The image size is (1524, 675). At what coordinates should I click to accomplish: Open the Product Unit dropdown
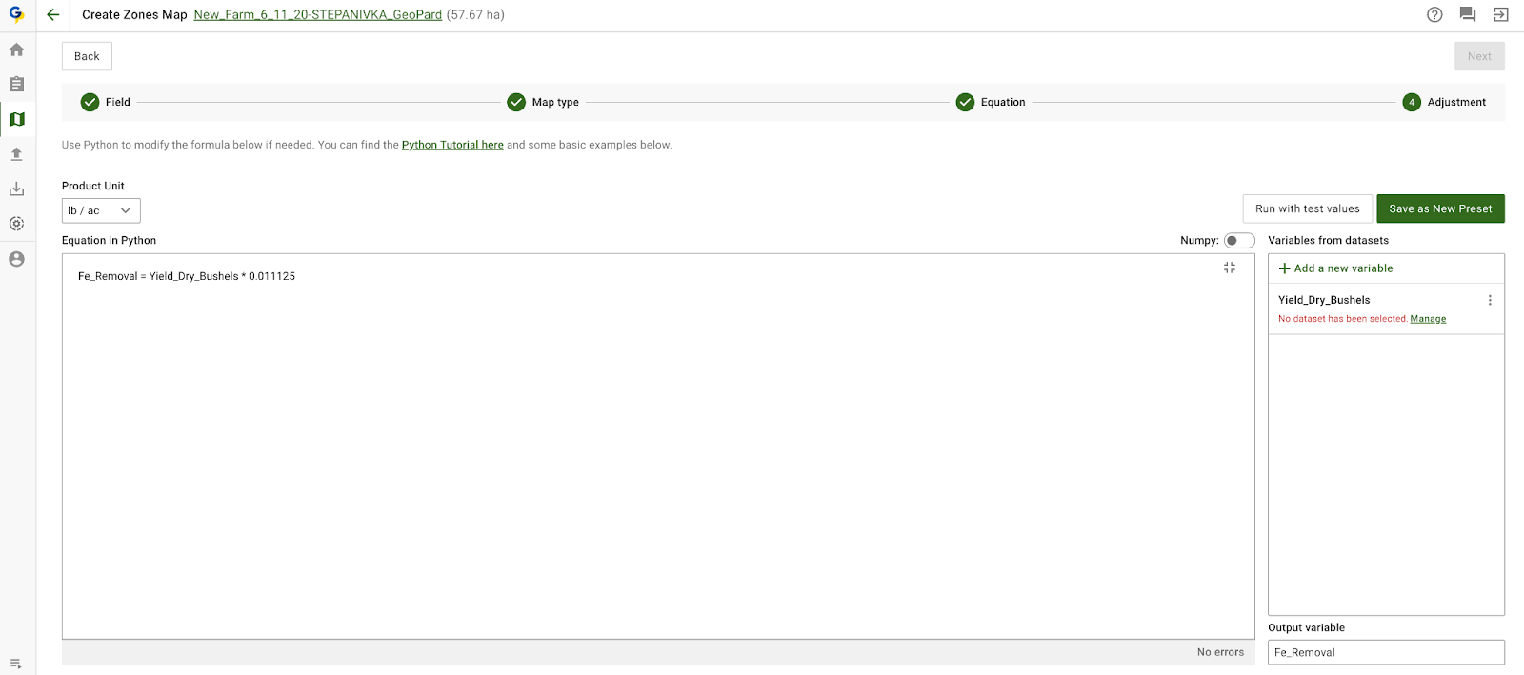[x=101, y=210]
